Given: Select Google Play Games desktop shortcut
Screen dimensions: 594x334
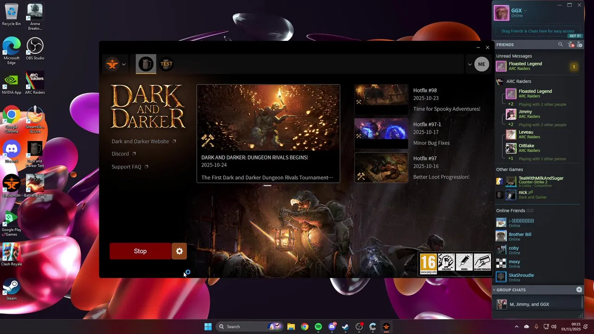Looking at the screenshot, I should 11,223.
